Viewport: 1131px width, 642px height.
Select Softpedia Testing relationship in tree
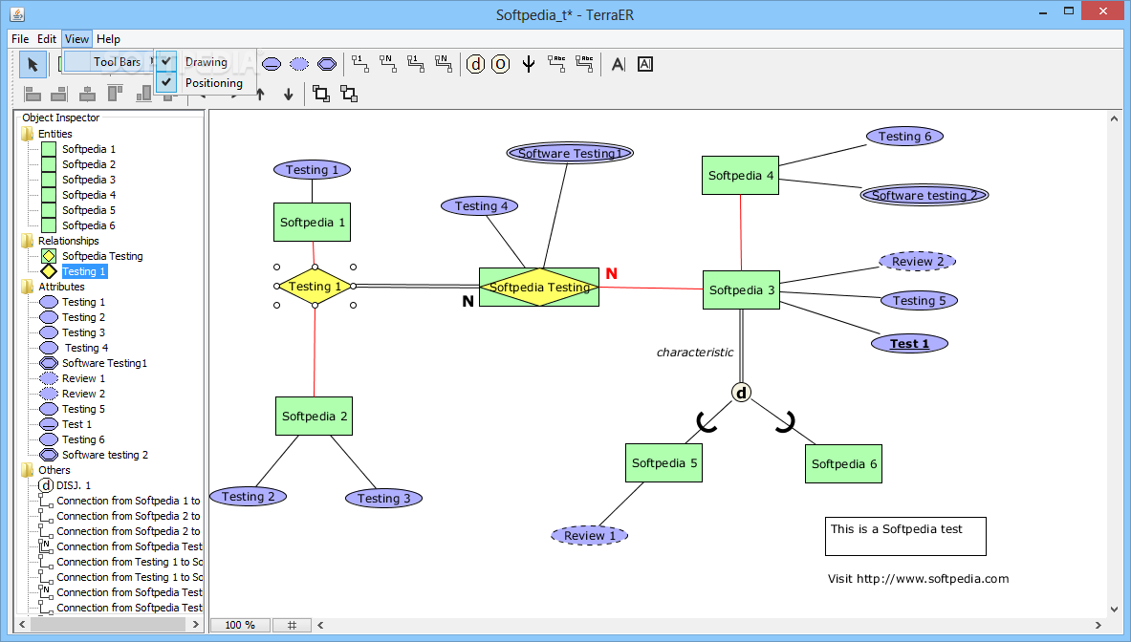(101, 256)
